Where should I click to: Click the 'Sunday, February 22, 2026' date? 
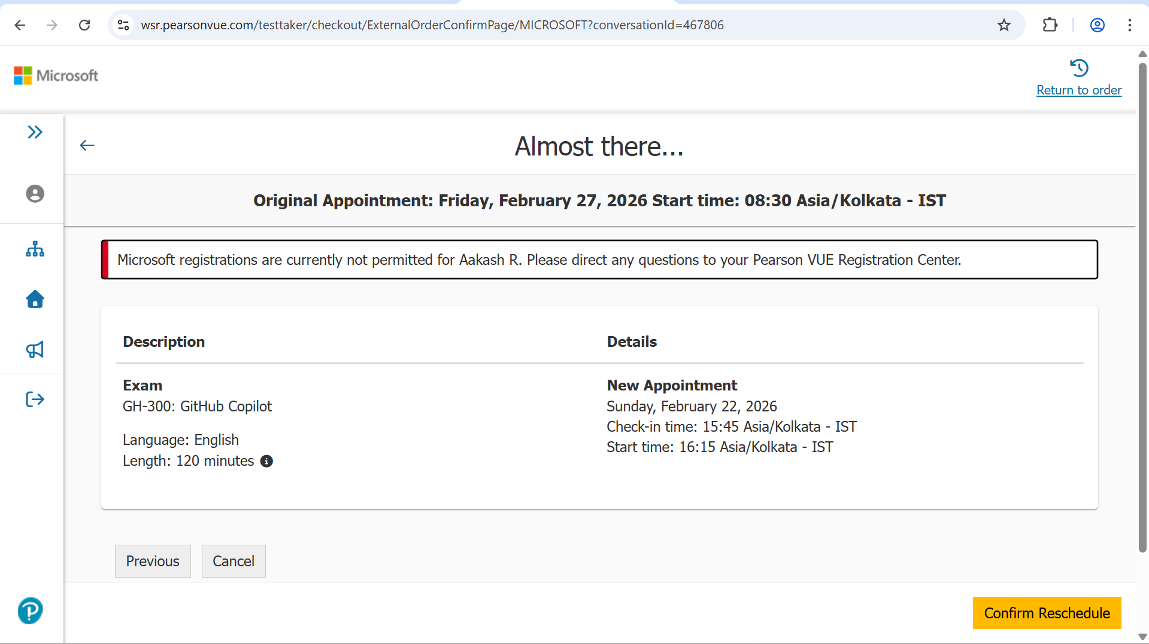[x=692, y=407]
